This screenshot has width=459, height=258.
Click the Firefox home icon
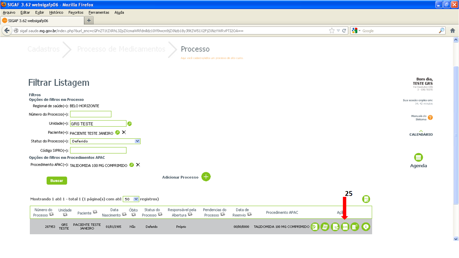[x=453, y=31]
